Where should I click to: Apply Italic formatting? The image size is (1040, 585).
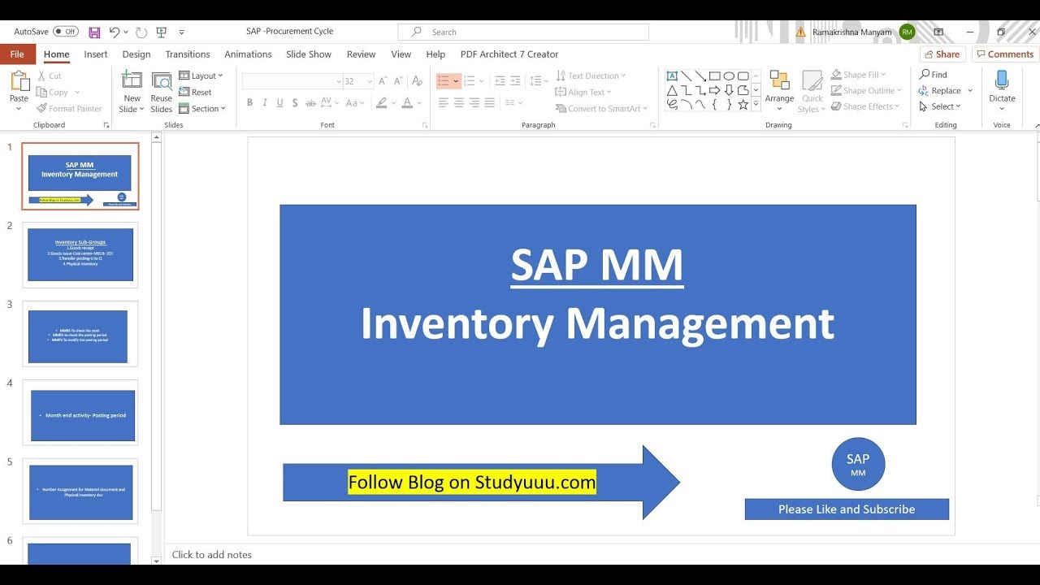[265, 103]
